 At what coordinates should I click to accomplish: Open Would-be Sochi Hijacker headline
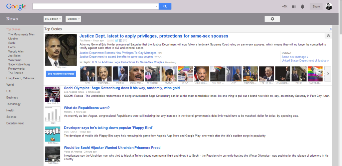pos(112,148)
